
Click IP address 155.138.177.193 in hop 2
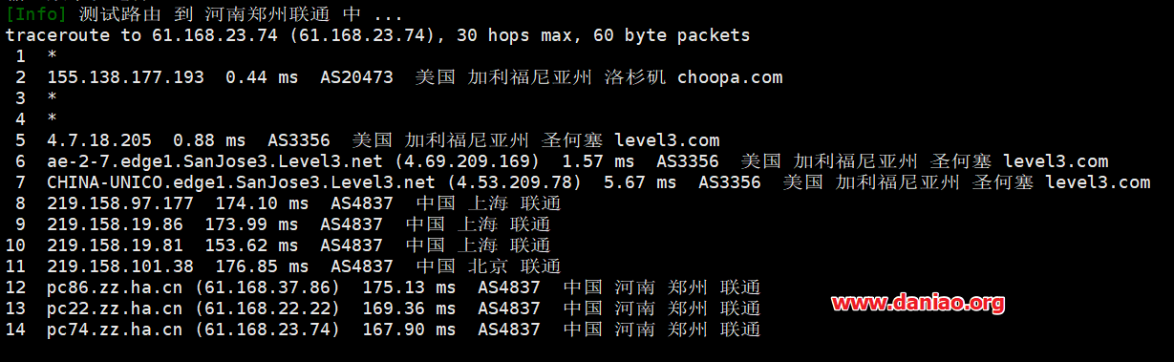click(125, 77)
